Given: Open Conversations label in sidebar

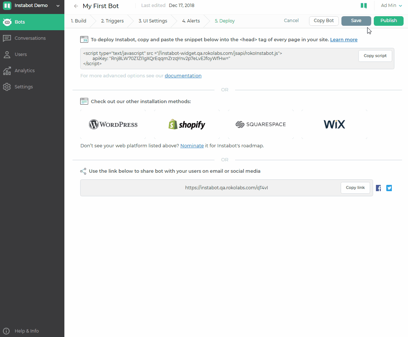Looking at the screenshot, I should [30, 38].
